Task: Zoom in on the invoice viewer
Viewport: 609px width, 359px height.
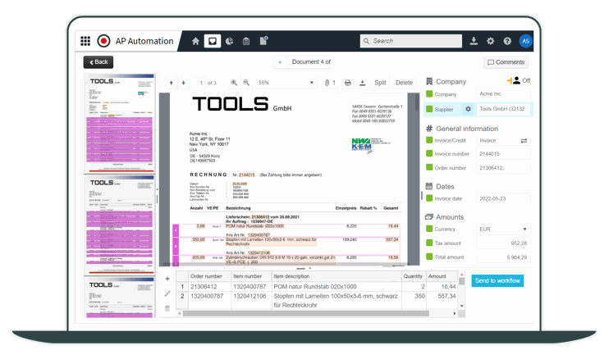Action: 234,83
